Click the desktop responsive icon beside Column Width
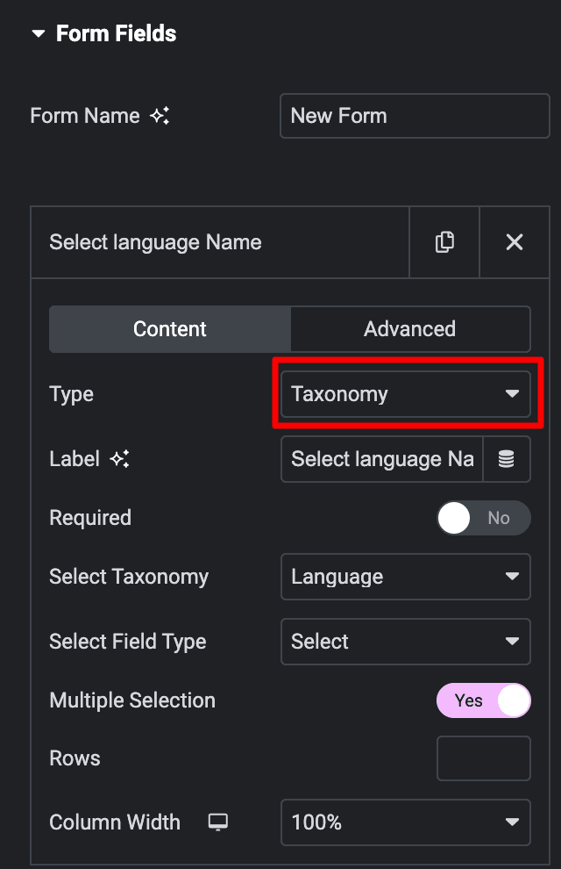This screenshot has width=561, height=869. 217,822
